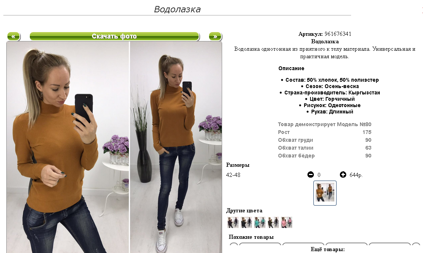Choose the turquoise color variant thumbnail
Viewport: 423px width, 253px height.
260,222
